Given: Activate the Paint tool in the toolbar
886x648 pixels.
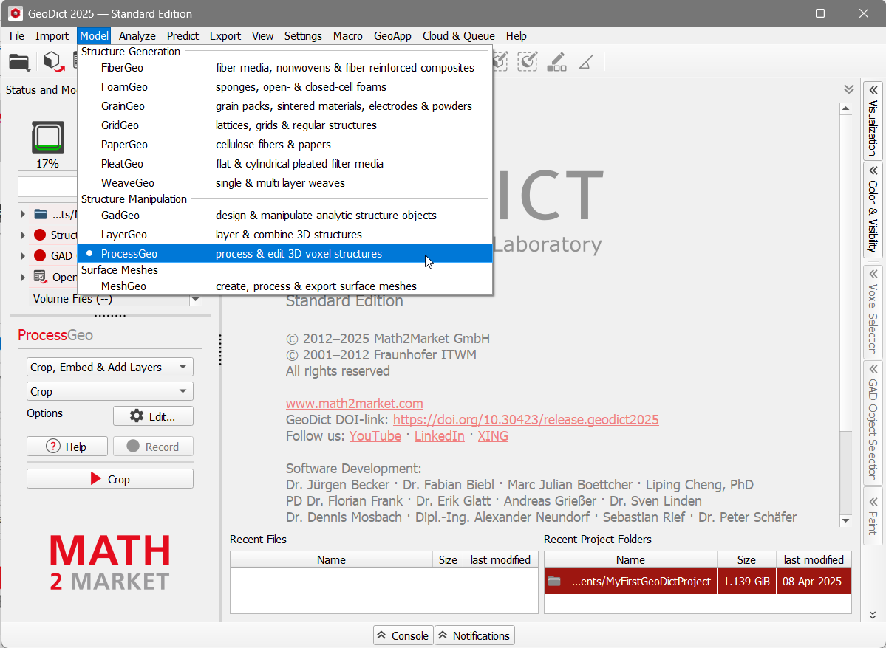Looking at the screenshot, I should pyautogui.click(x=556, y=62).
